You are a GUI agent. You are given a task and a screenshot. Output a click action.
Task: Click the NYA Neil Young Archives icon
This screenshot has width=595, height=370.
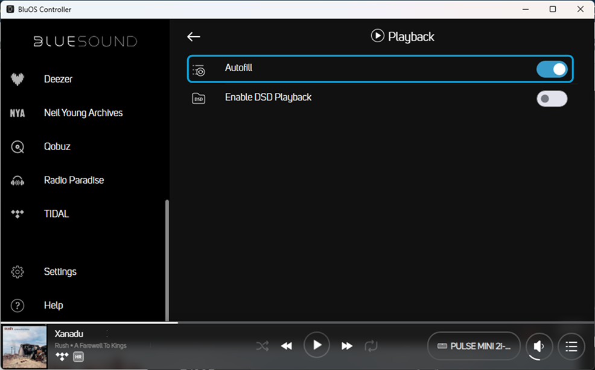(x=17, y=113)
